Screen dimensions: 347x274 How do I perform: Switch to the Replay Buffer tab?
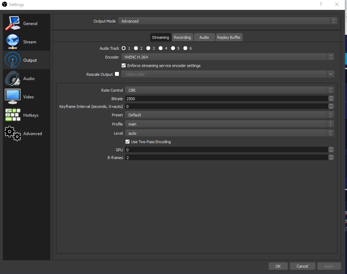click(229, 37)
